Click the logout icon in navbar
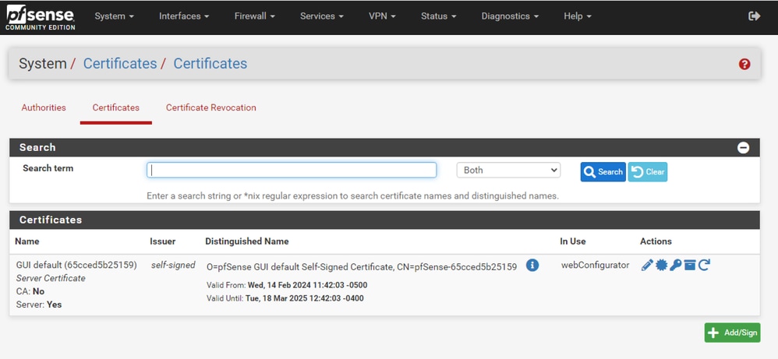The image size is (778, 359). (754, 16)
